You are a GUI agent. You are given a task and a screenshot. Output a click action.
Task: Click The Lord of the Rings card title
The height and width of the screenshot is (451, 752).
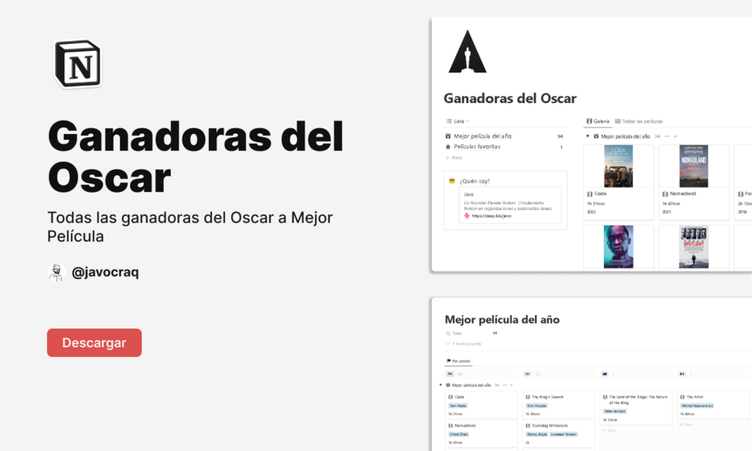(638, 399)
